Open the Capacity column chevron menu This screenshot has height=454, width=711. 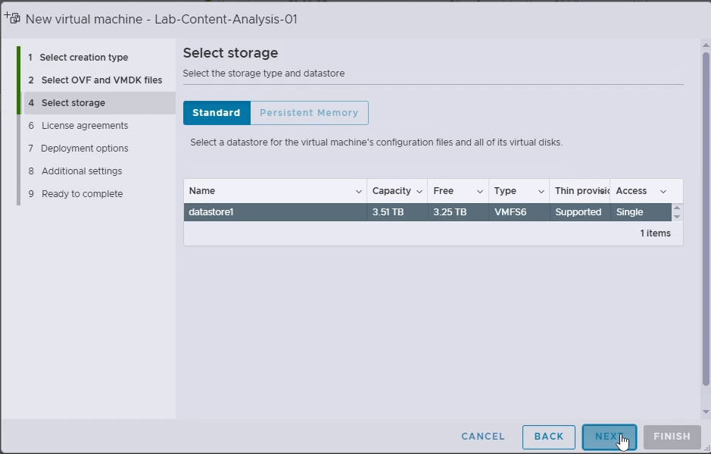click(419, 192)
